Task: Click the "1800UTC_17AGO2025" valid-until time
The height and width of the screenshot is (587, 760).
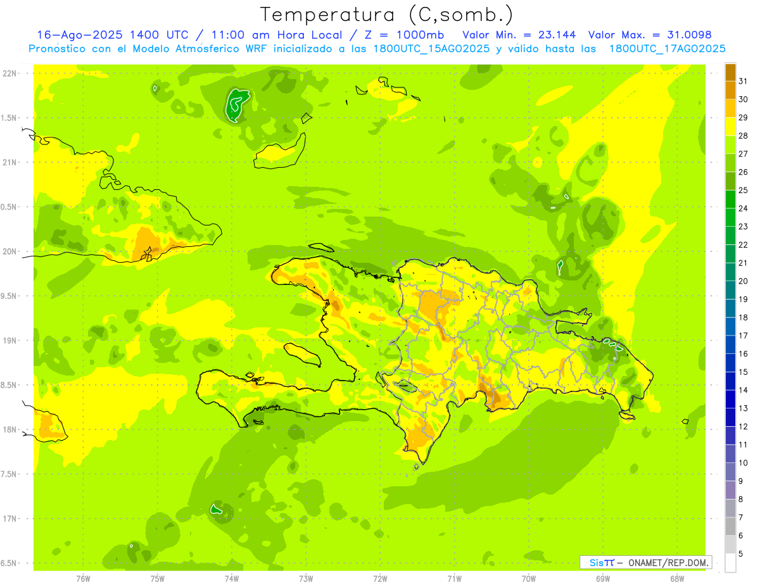Action: click(667, 49)
